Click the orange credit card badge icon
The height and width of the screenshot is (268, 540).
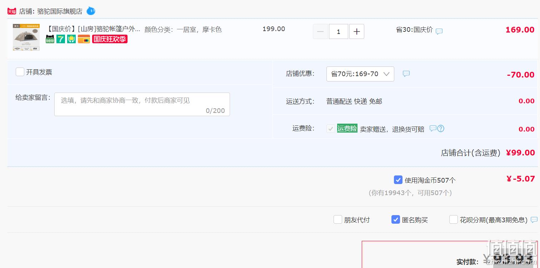click(x=84, y=39)
